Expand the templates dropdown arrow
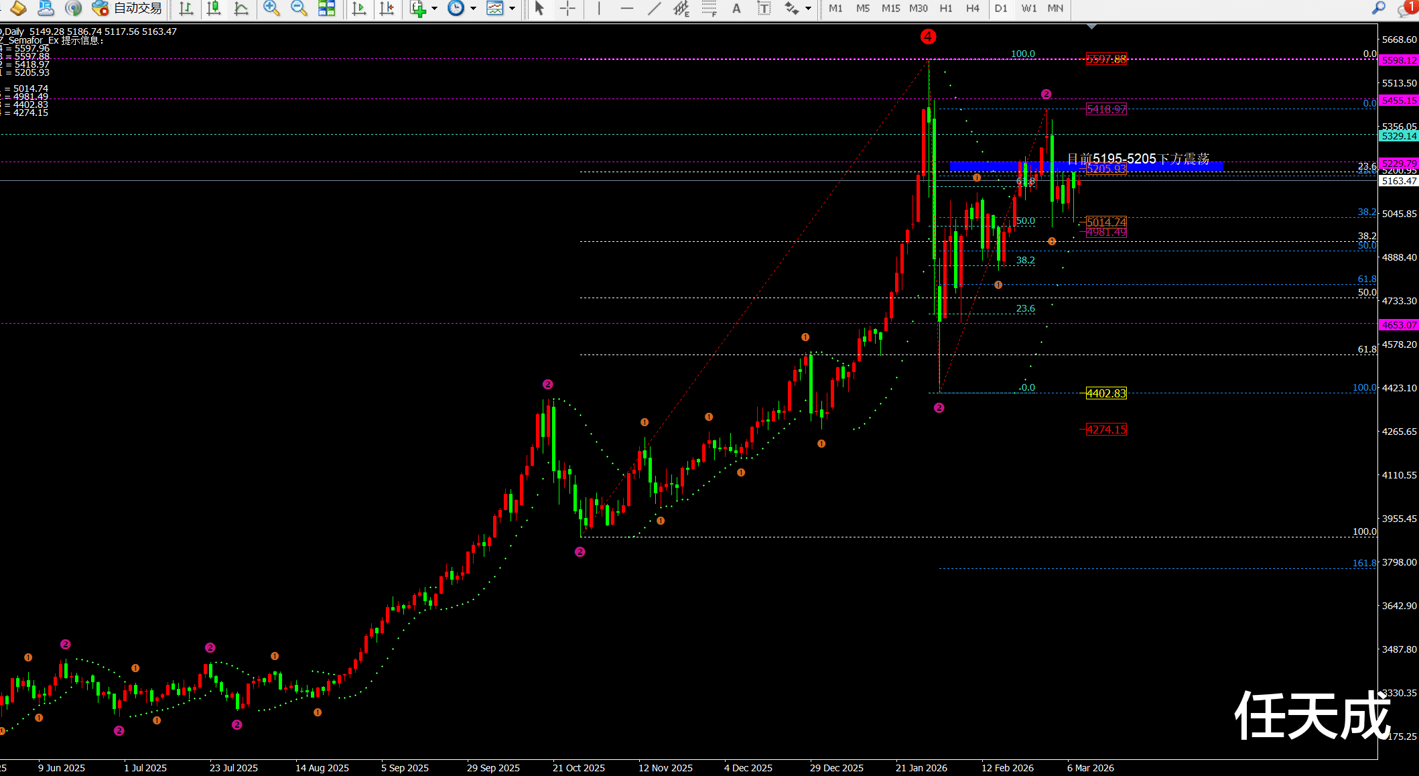The width and height of the screenshot is (1419, 776). [513, 9]
